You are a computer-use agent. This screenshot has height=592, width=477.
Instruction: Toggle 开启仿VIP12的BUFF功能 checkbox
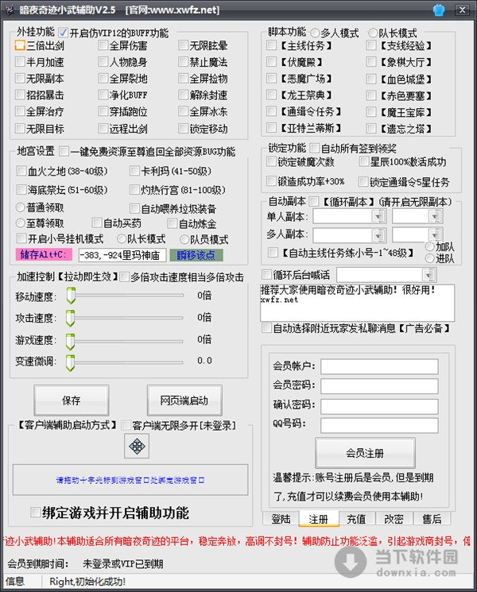[64, 33]
